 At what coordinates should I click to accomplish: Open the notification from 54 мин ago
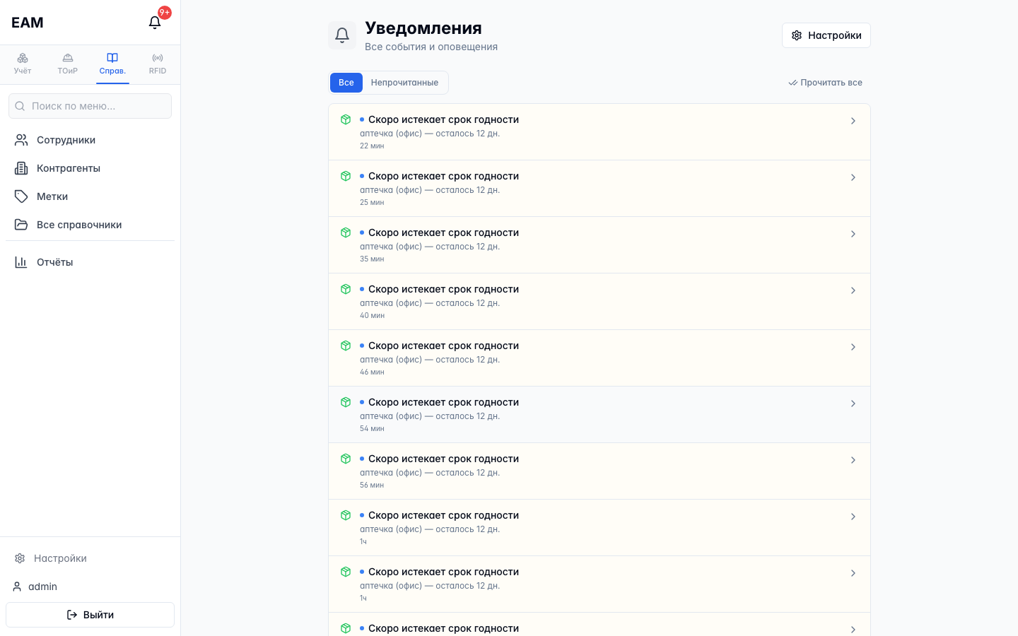click(x=599, y=415)
